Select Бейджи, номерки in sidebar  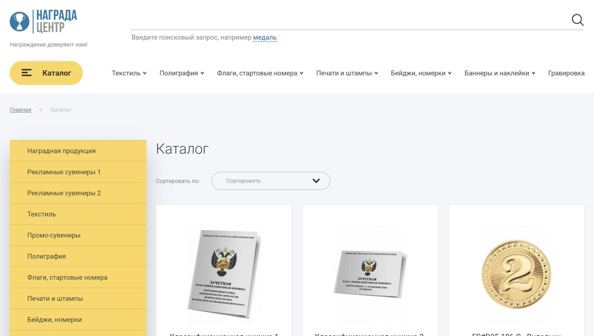78,319
